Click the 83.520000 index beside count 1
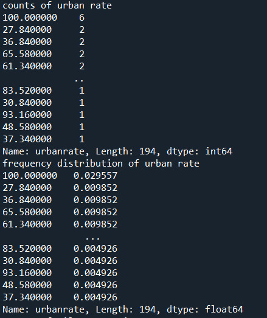The width and height of the screenshot is (267, 318). tap(27, 91)
